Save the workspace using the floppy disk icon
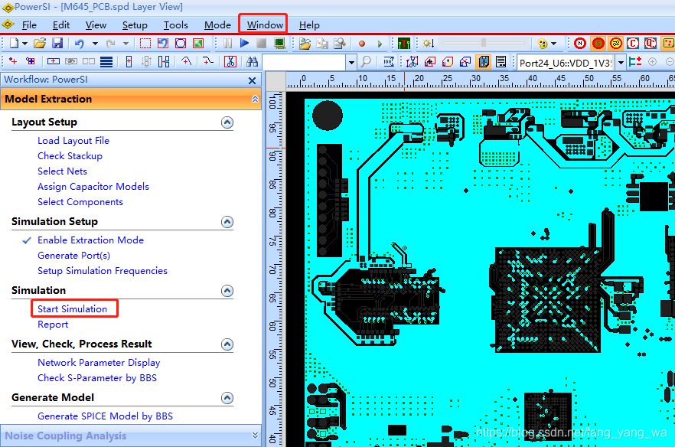675x447 pixels. pos(57,43)
